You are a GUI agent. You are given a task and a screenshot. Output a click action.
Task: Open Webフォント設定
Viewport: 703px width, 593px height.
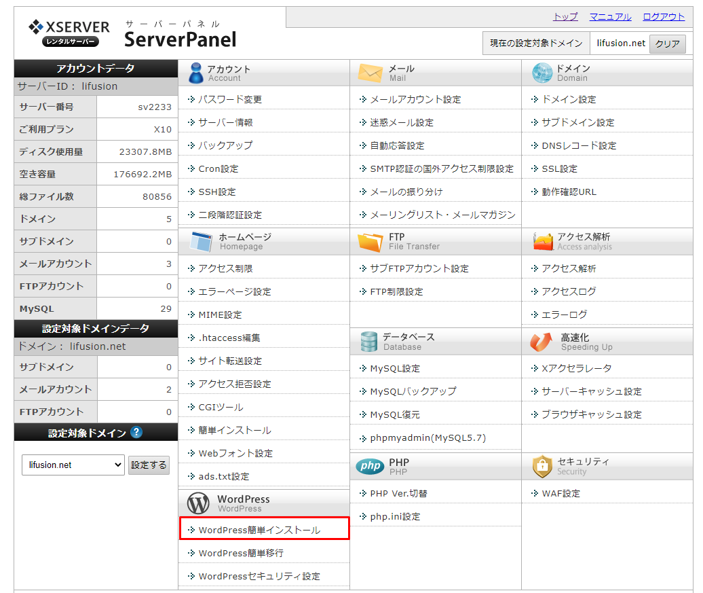click(235, 453)
